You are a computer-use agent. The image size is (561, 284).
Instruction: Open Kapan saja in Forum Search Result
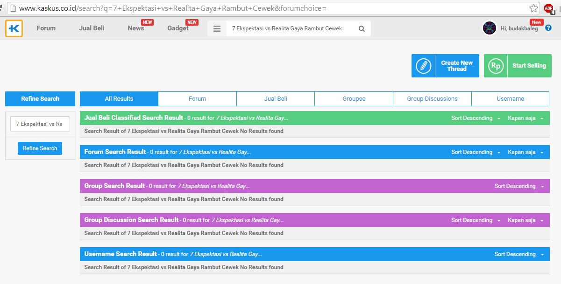(525, 152)
